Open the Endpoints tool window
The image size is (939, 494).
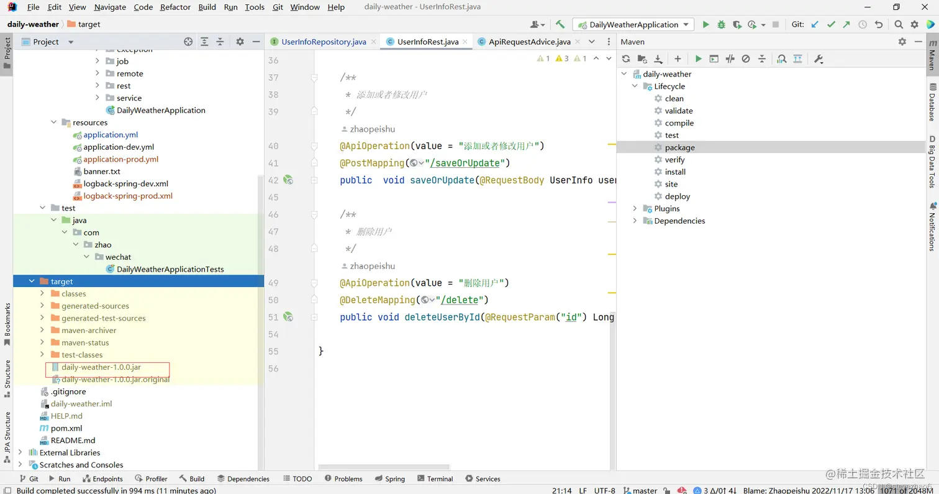point(102,478)
